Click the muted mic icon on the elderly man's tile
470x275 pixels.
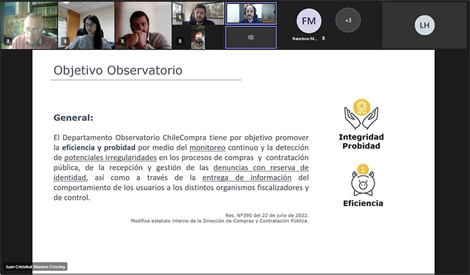[8, 41]
